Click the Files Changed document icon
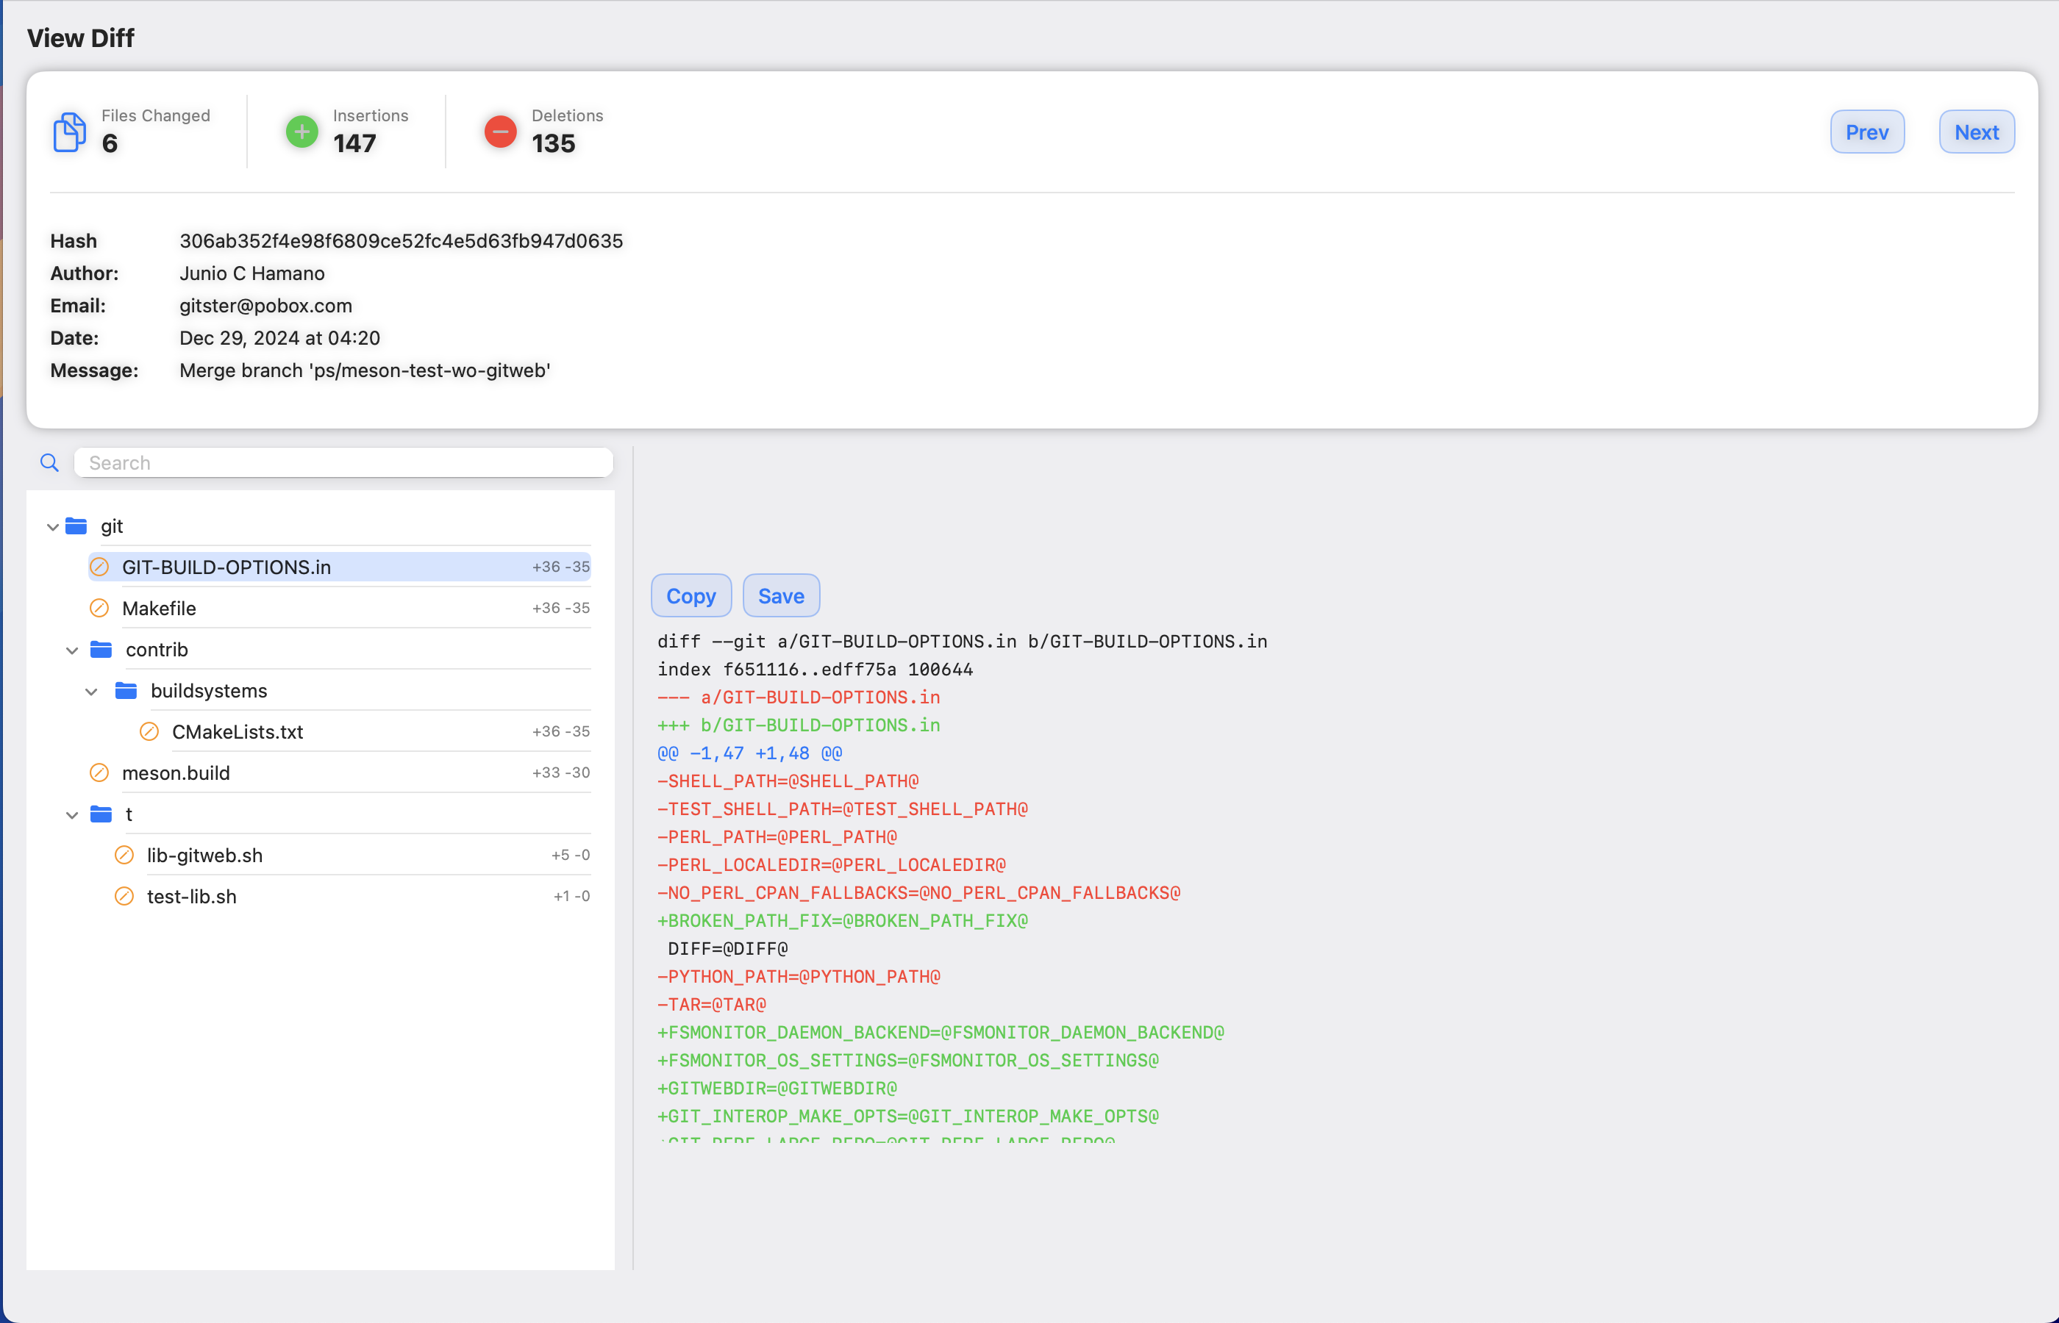This screenshot has width=2059, height=1323. (x=68, y=132)
